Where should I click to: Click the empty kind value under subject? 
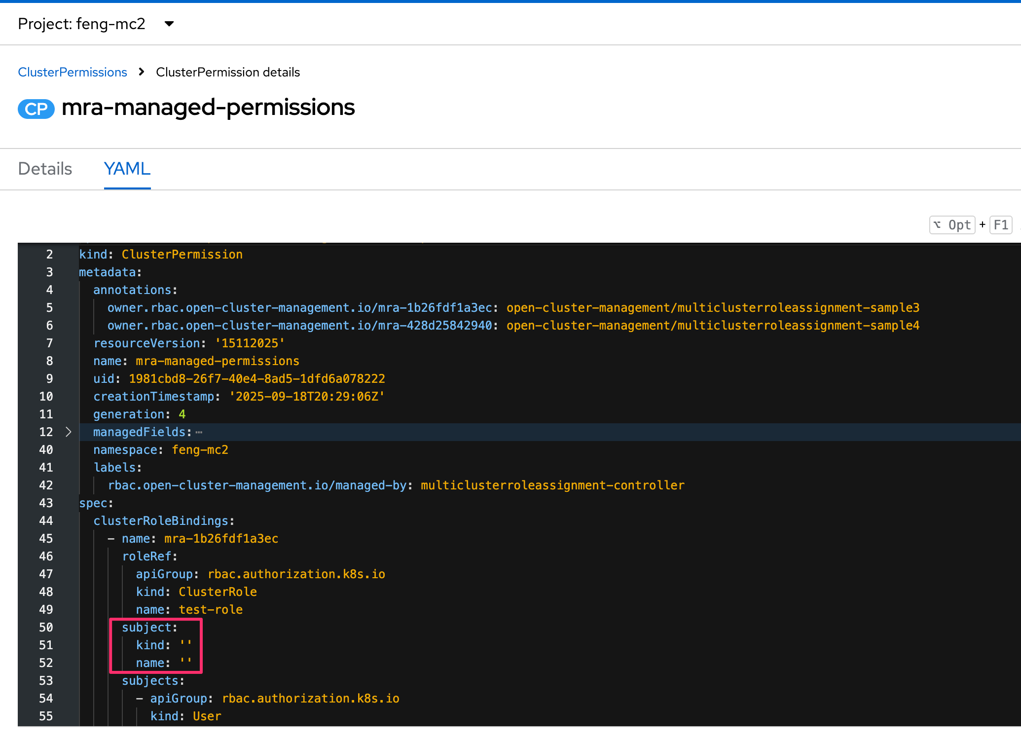[x=185, y=645]
